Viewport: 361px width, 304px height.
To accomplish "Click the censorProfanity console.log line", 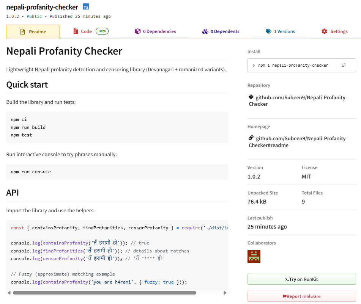I will (87, 259).
